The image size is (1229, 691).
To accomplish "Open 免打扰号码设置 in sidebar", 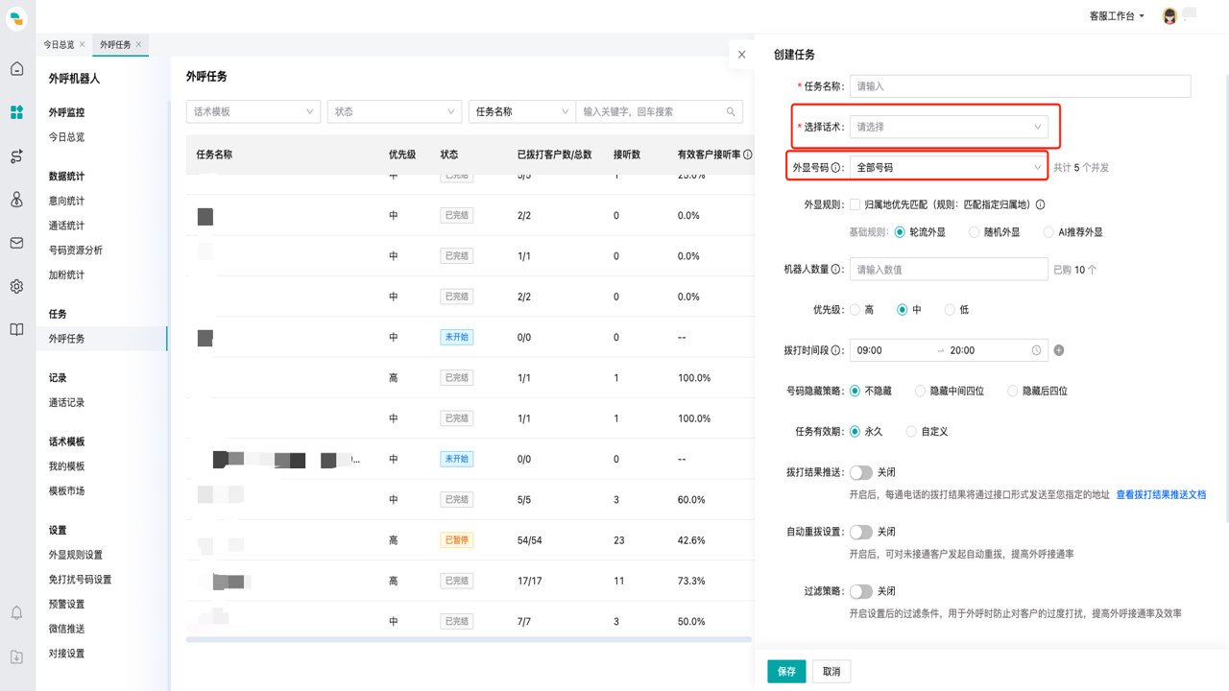I will 81,580.
